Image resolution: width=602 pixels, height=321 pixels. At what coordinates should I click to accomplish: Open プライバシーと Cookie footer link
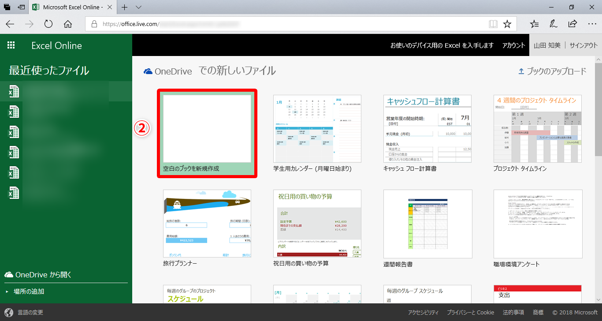click(471, 313)
